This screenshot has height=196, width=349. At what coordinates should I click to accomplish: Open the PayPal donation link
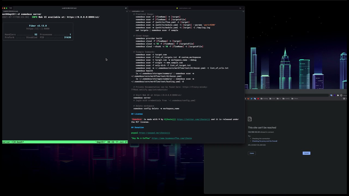click(x=154, y=133)
